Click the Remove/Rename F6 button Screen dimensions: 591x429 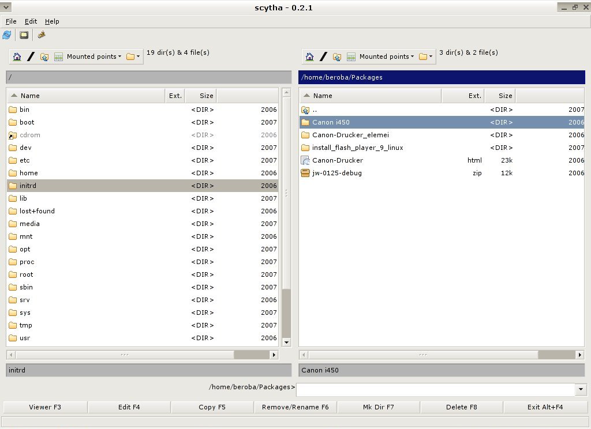(295, 407)
